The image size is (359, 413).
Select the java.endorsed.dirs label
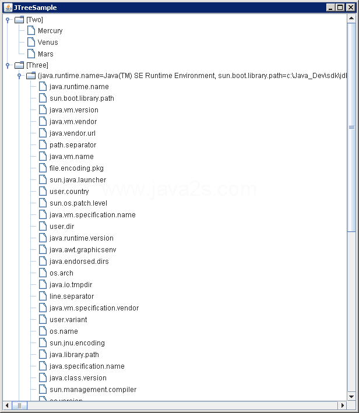click(79, 262)
